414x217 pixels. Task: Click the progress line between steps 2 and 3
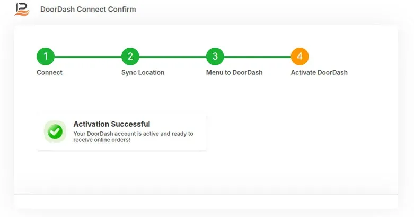click(173, 57)
